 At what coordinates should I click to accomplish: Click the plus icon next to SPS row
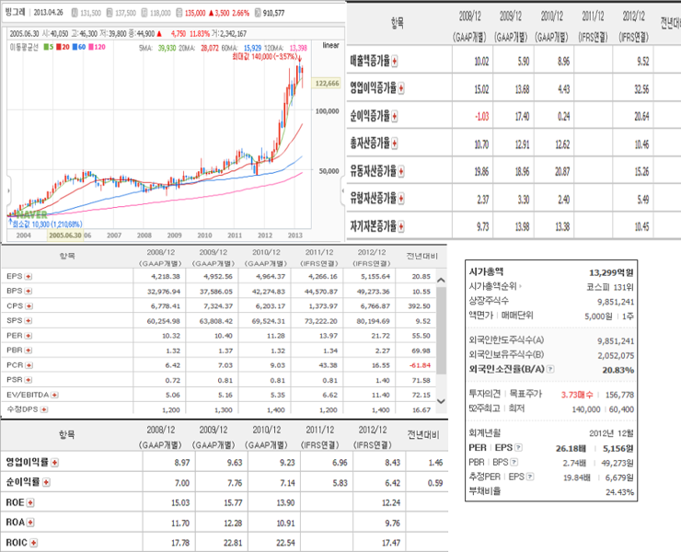(29, 320)
